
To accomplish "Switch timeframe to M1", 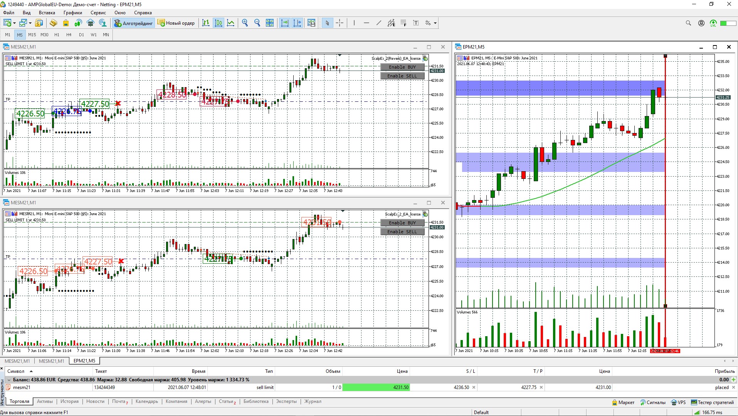I will pos(8,35).
